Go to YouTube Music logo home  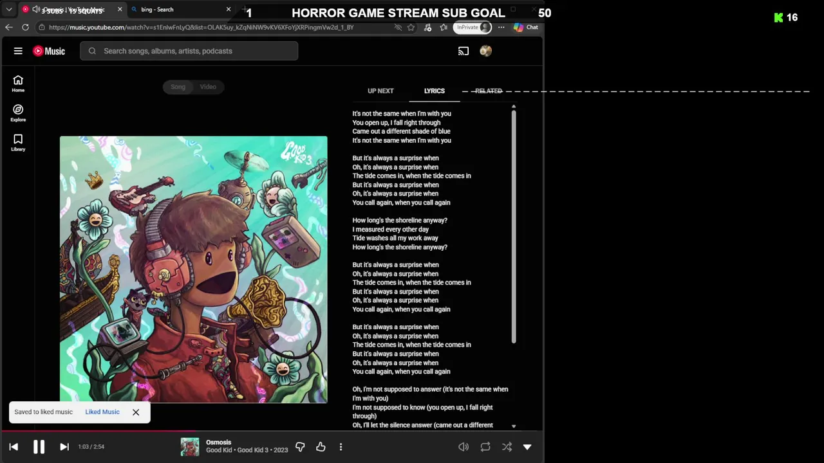click(49, 51)
